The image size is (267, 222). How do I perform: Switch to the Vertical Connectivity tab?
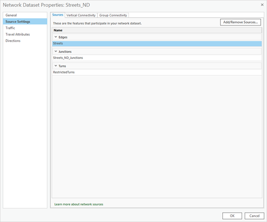click(81, 15)
